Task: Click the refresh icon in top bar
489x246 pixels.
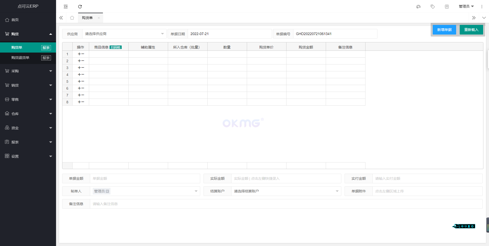Action: tap(80, 7)
